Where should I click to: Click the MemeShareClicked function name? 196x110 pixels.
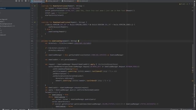(x=60, y=6)
